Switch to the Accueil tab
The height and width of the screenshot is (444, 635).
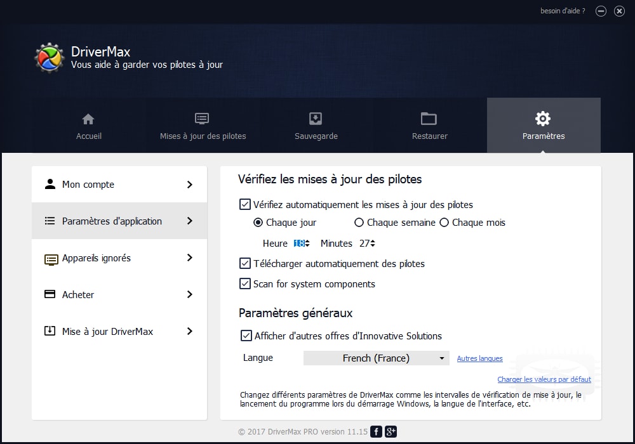click(89, 126)
